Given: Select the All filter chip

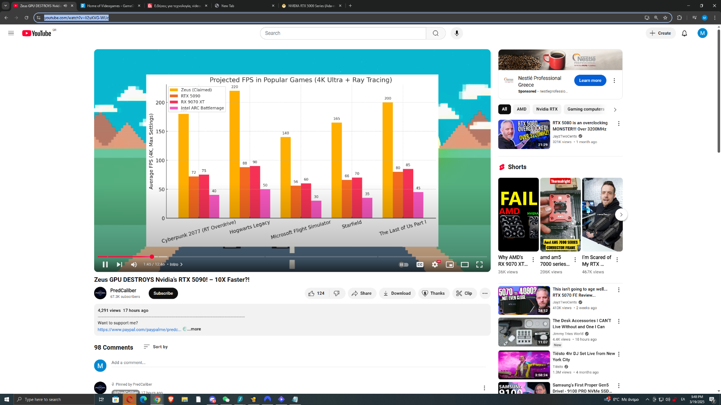Looking at the screenshot, I should coord(504,109).
